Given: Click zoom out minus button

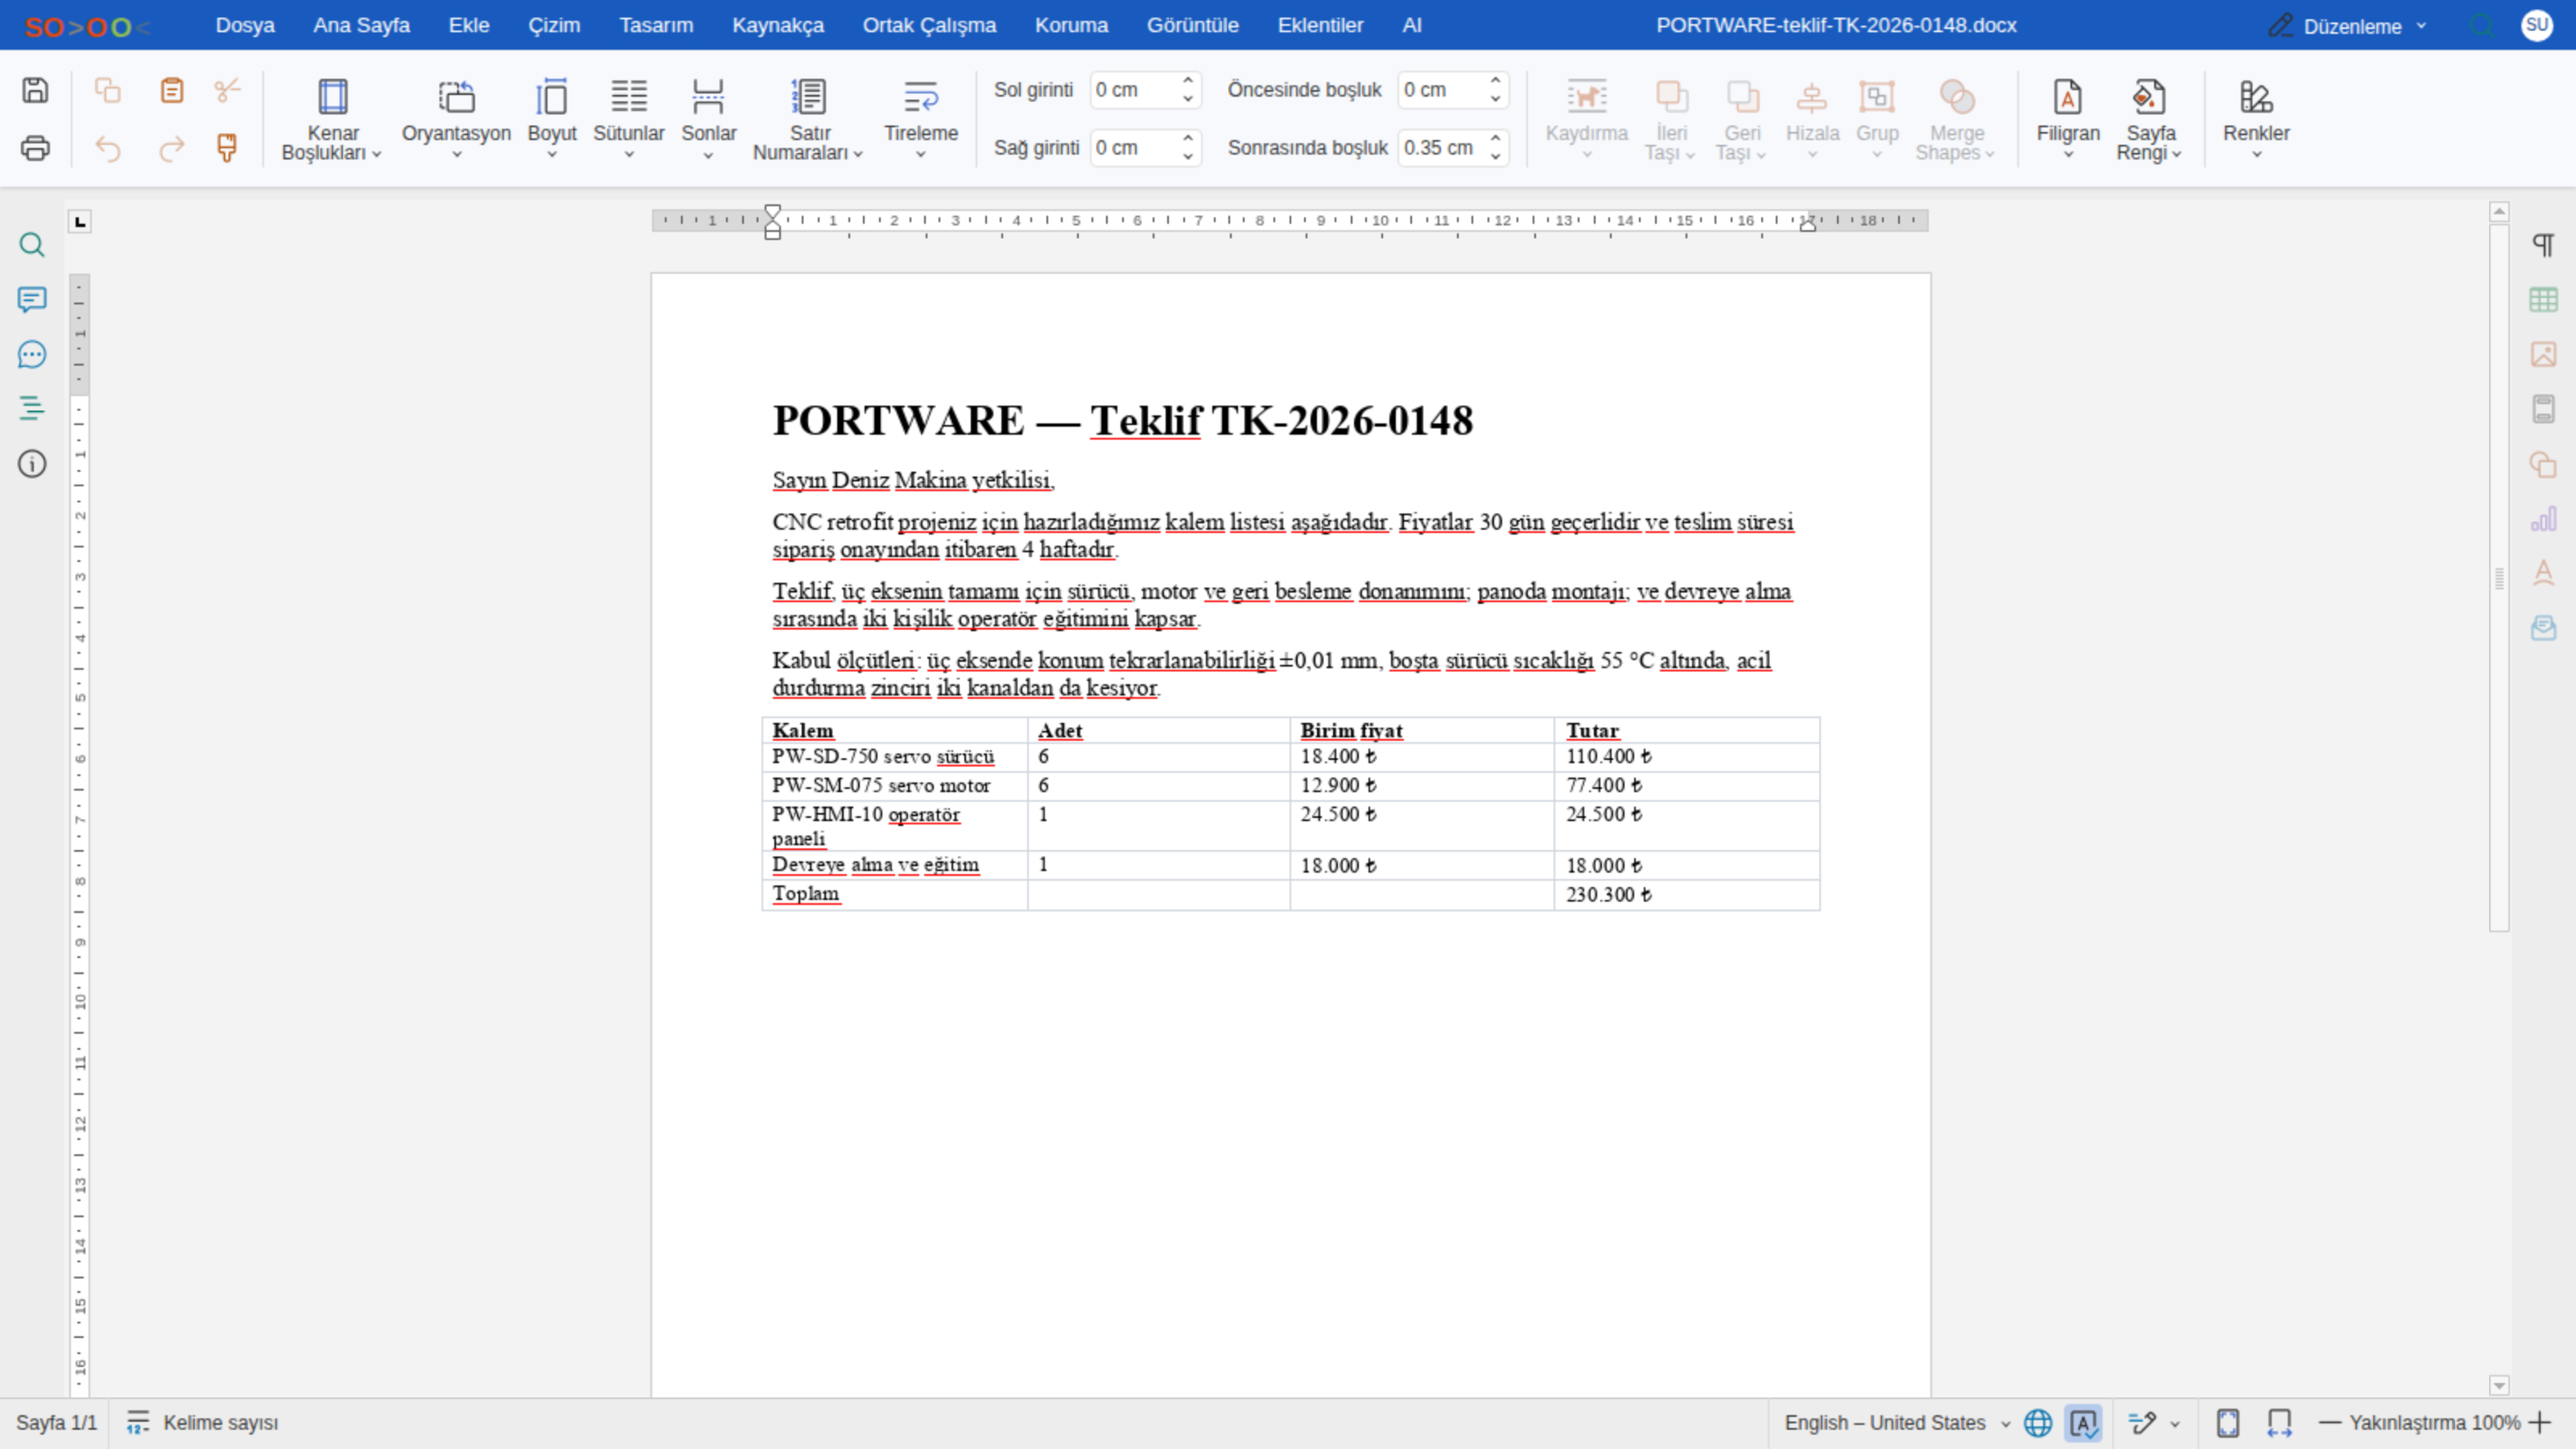Looking at the screenshot, I should point(2330,1423).
